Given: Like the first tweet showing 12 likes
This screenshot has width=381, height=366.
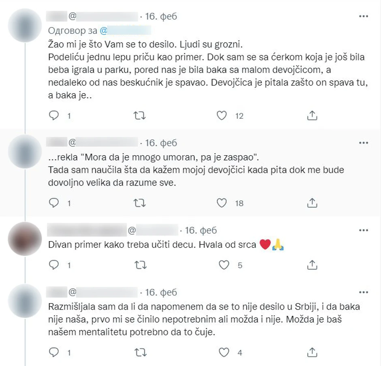Looking at the screenshot, I should [x=221, y=116].
